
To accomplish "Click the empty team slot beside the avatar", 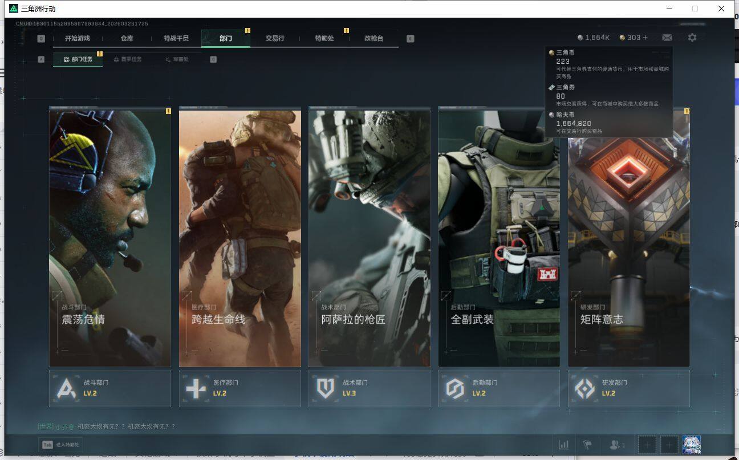I will 669,445.
